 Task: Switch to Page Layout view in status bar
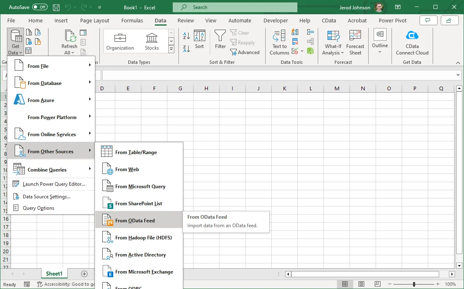coord(362,284)
